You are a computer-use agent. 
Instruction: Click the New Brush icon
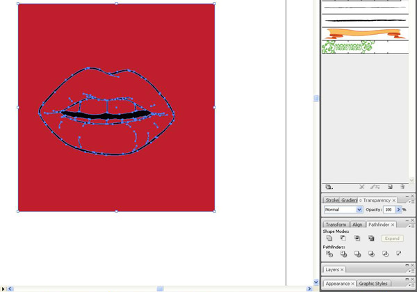(390, 187)
